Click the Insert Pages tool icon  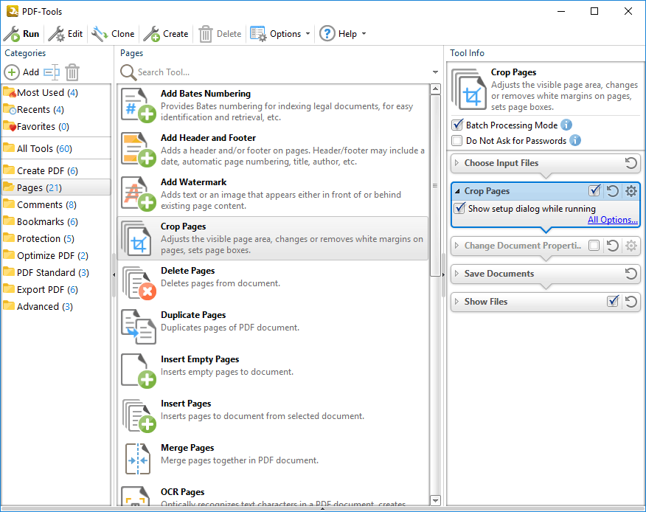(x=139, y=415)
